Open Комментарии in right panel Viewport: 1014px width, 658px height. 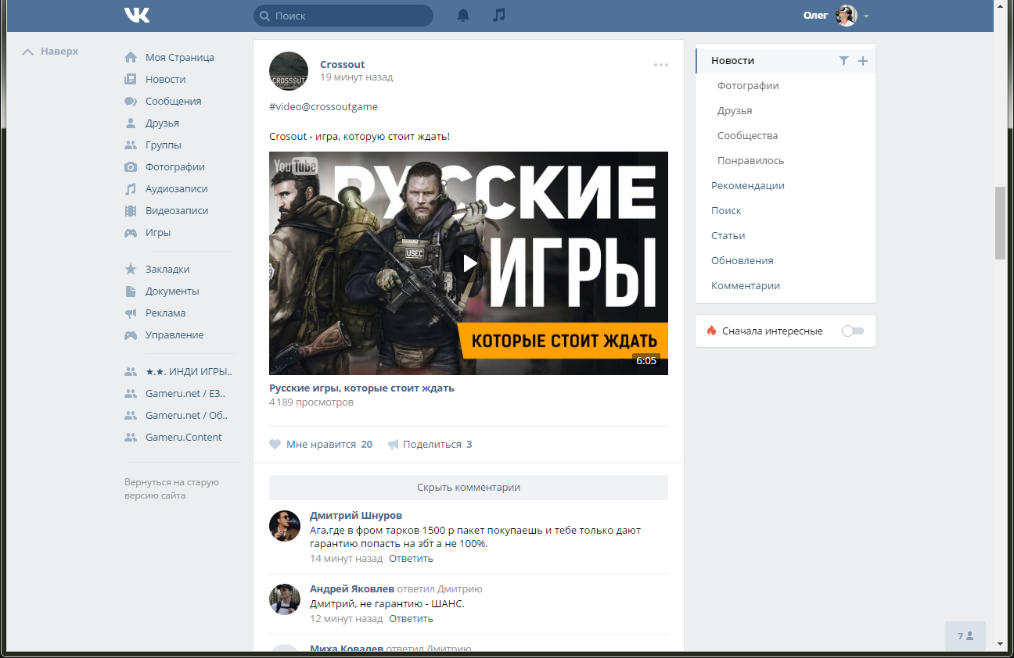pyautogui.click(x=746, y=285)
